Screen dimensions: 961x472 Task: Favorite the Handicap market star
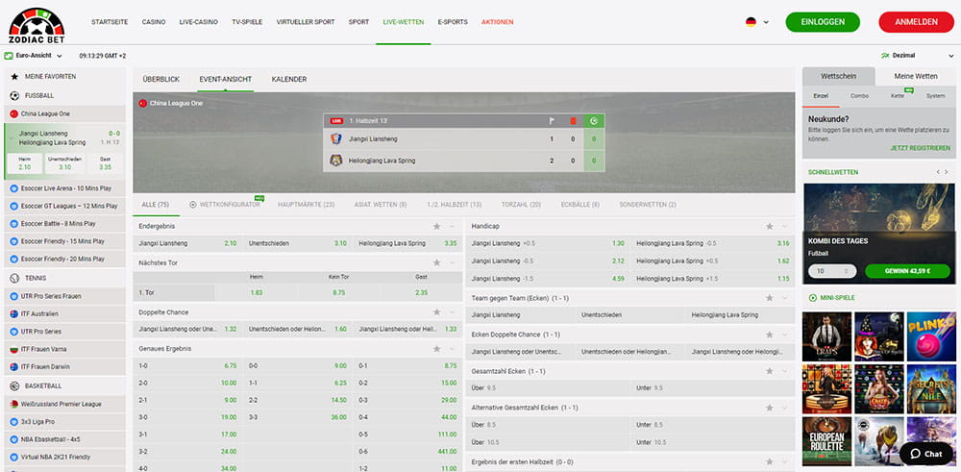pos(769,226)
